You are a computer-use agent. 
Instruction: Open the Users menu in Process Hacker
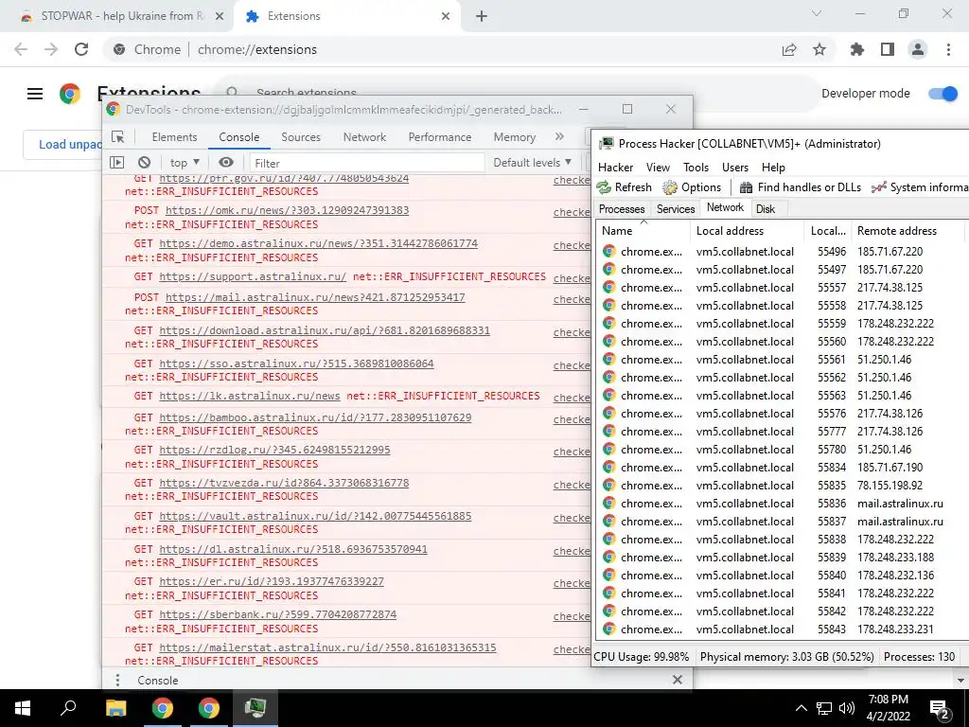(734, 168)
